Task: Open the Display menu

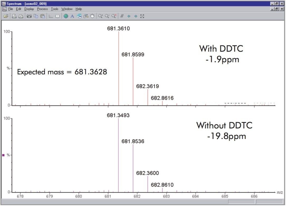Action: pyautogui.click(x=29, y=9)
